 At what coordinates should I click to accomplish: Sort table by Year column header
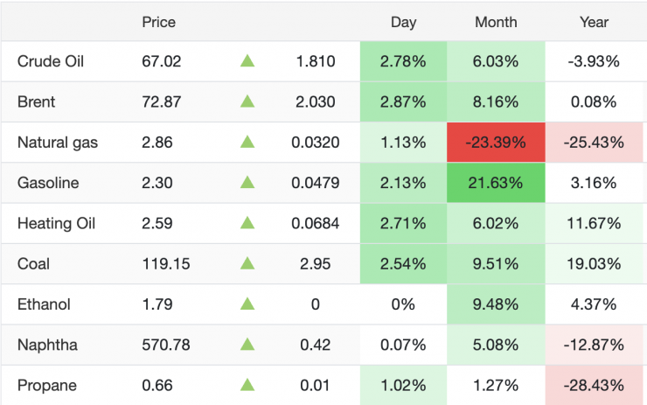pos(594,22)
